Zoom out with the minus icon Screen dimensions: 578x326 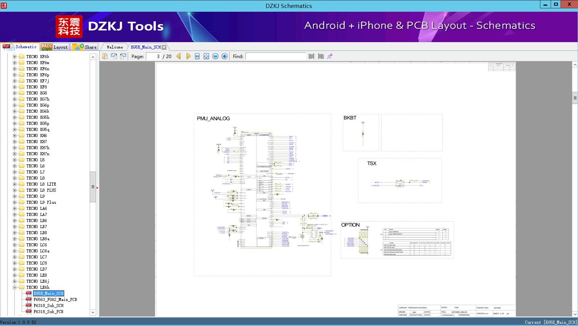point(215,56)
